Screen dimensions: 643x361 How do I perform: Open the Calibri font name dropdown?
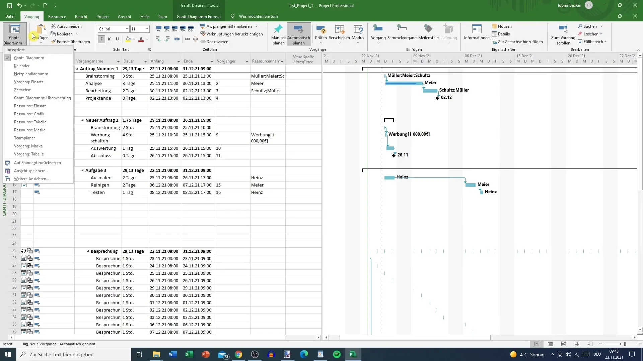(127, 29)
